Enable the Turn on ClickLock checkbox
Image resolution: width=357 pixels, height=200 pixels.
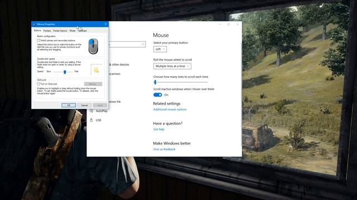coord(38,84)
